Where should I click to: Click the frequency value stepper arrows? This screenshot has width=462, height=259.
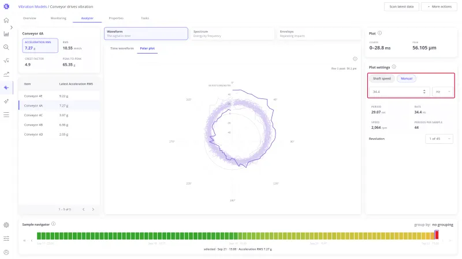pyautogui.click(x=424, y=92)
